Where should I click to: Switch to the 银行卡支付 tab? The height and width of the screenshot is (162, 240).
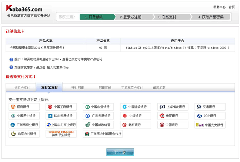pos(22,88)
